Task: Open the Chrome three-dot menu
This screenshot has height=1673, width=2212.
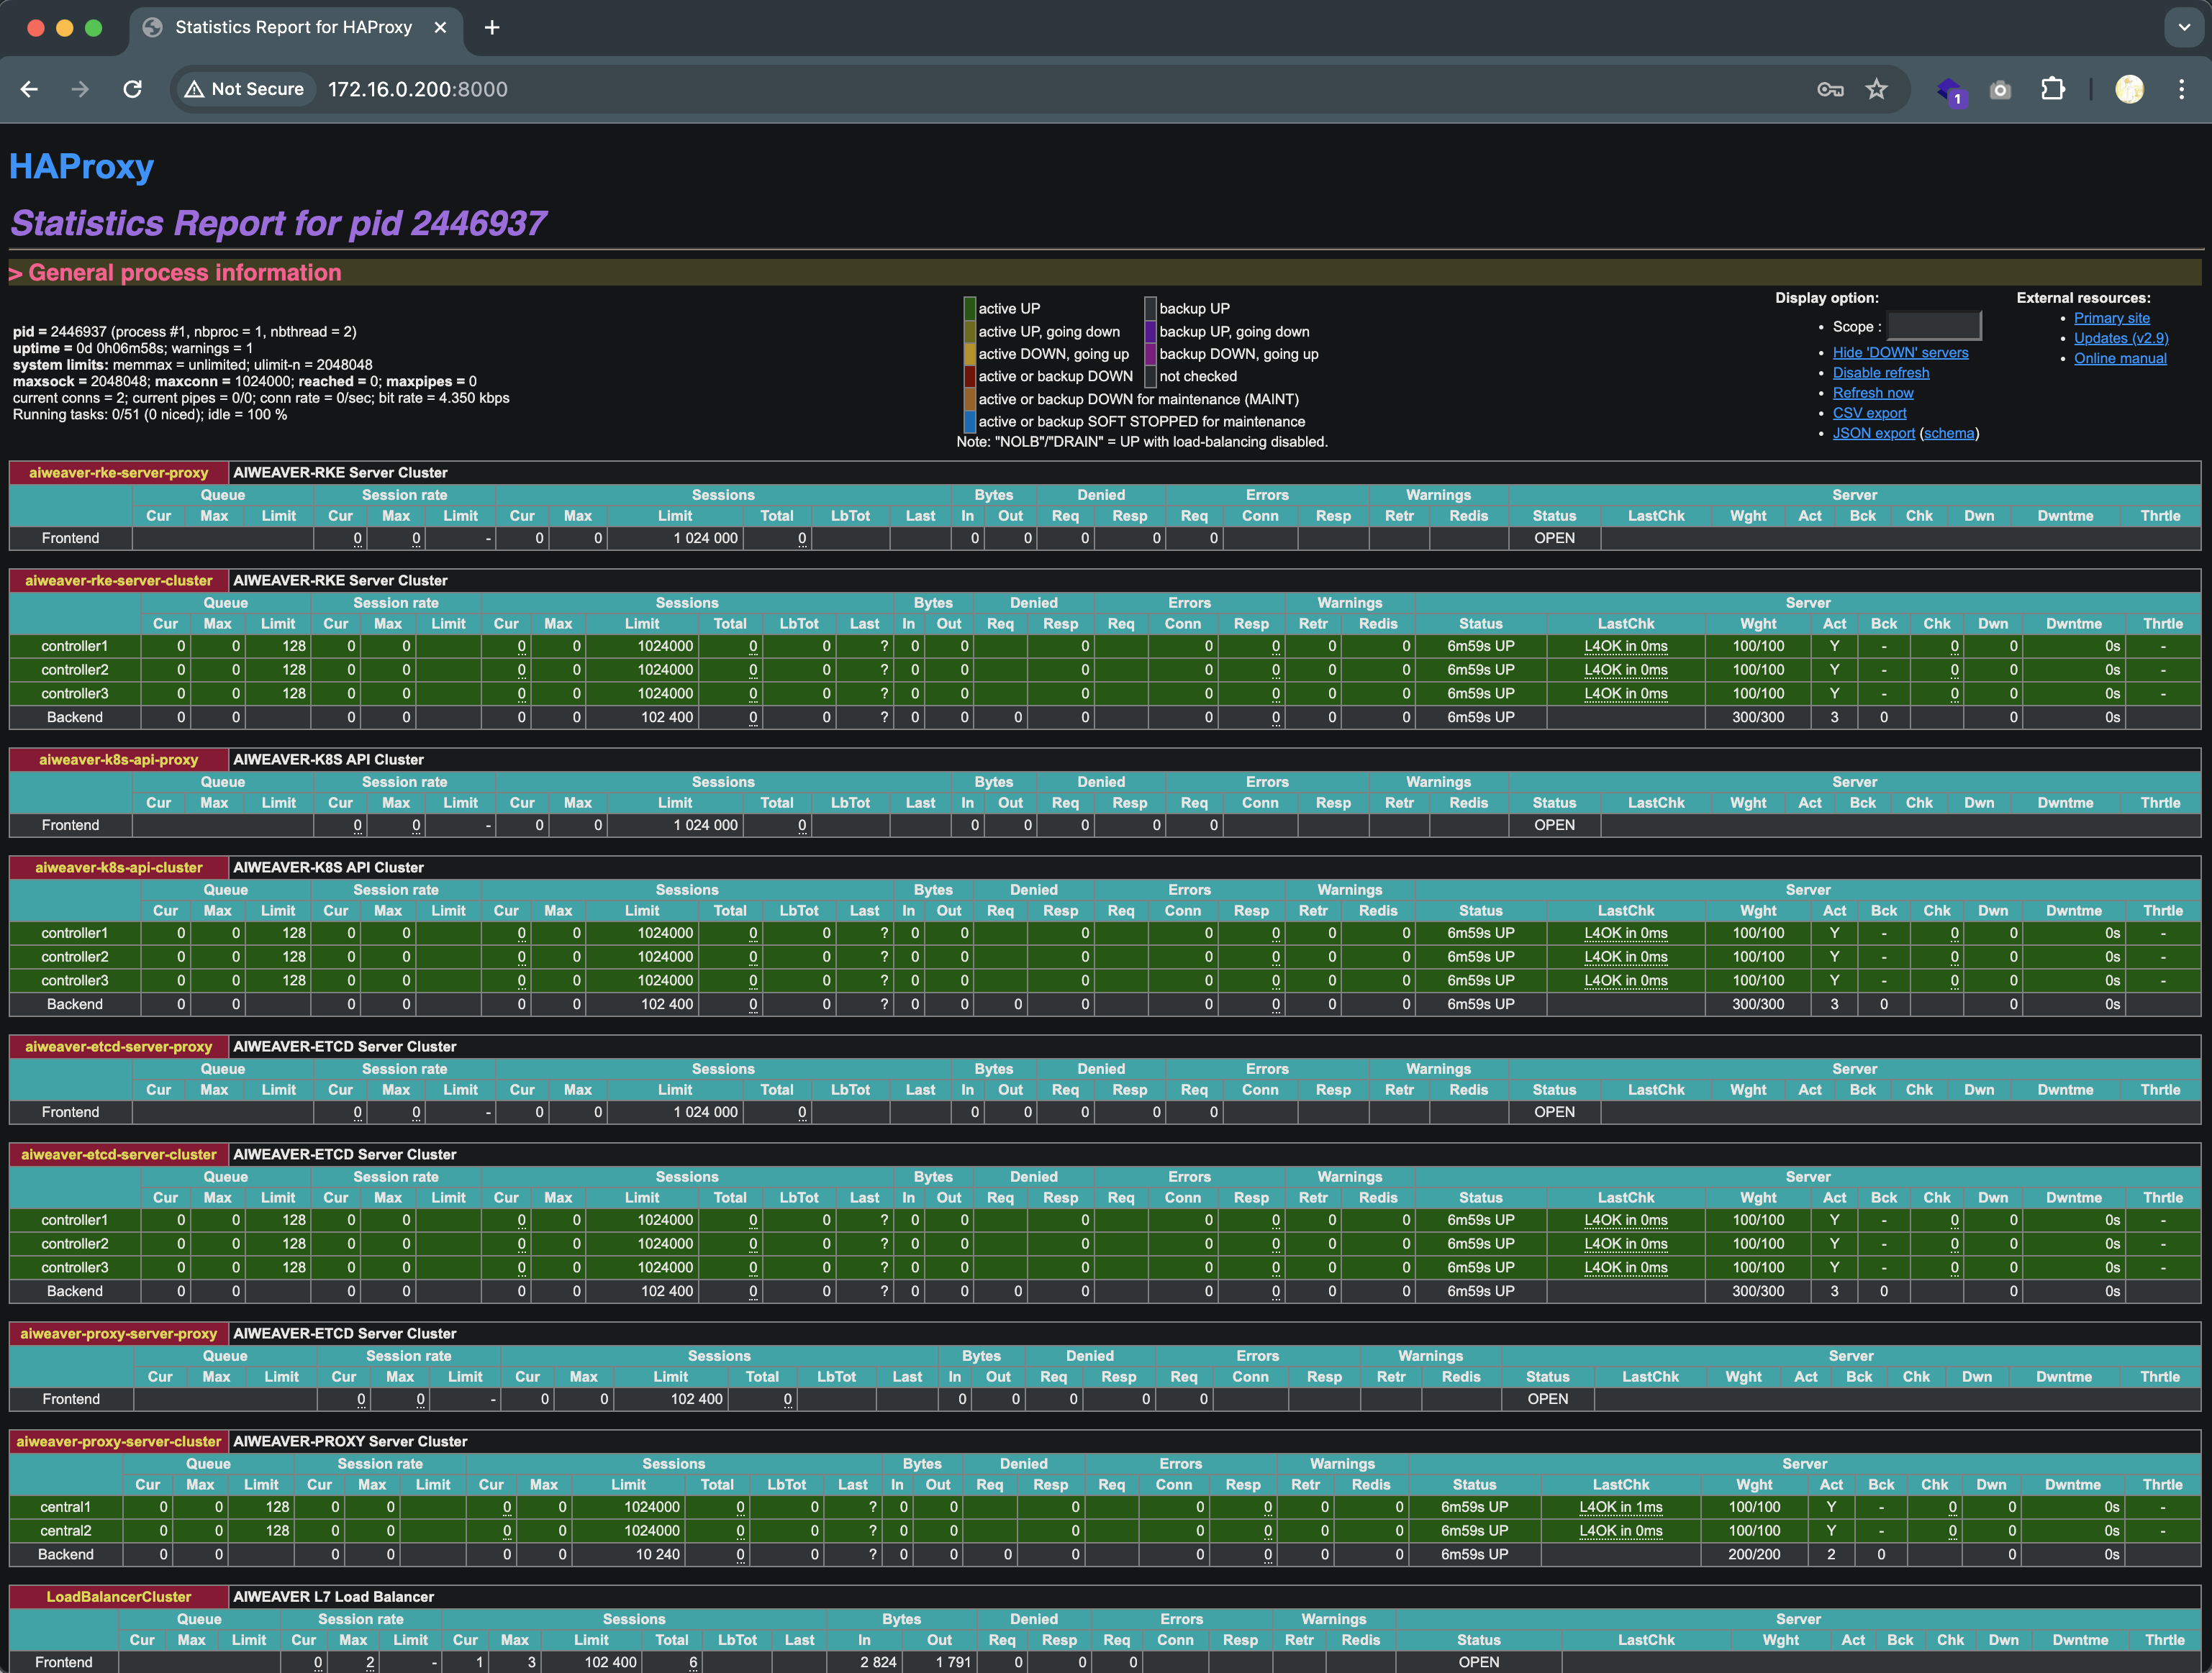Action: (x=2181, y=89)
